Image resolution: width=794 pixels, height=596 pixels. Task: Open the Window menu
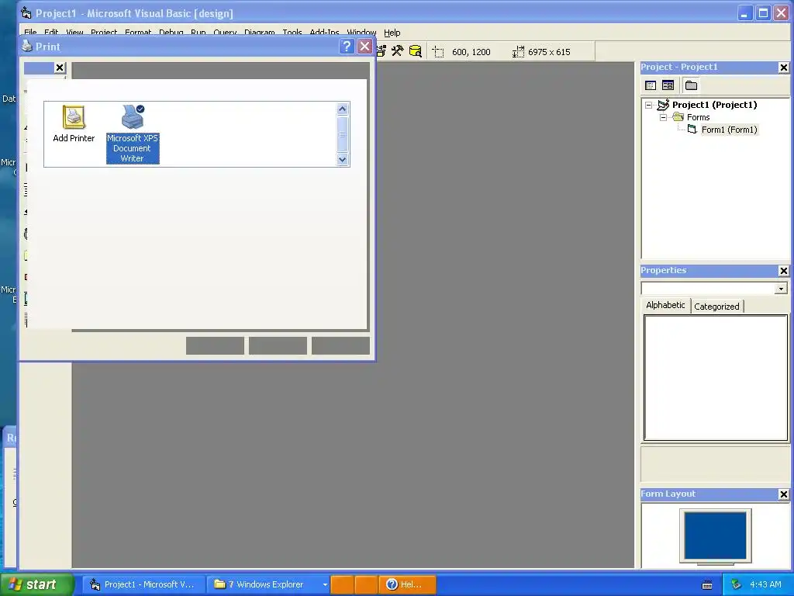pyautogui.click(x=361, y=33)
